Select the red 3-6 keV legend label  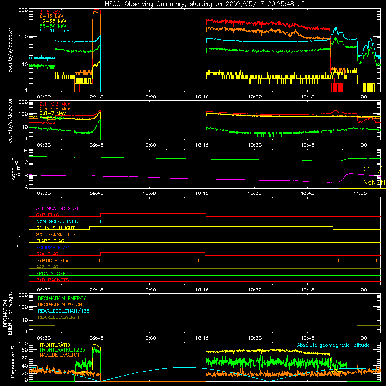click(50, 12)
